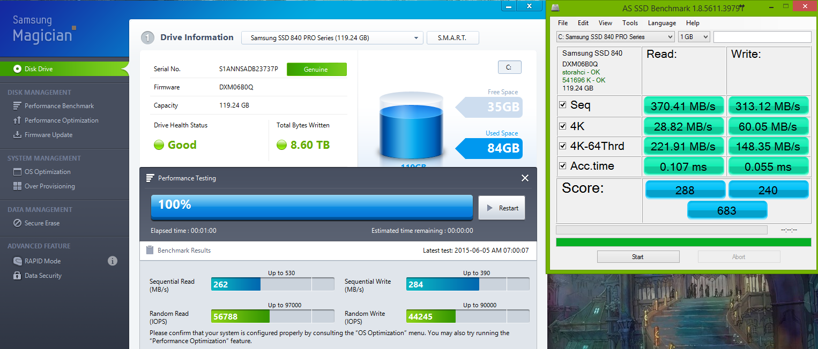Image resolution: width=818 pixels, height=349 pixels.
Task: Click the Random Write 44245 result bar
Action: tap(467, 316)
